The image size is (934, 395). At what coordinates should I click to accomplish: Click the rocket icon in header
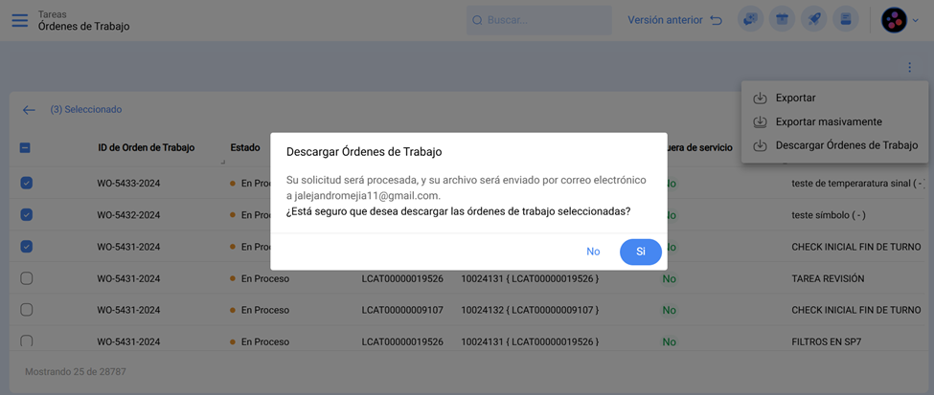pos(814,20)
